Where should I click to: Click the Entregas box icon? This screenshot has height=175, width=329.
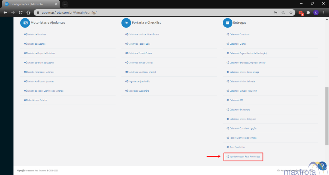228,23
